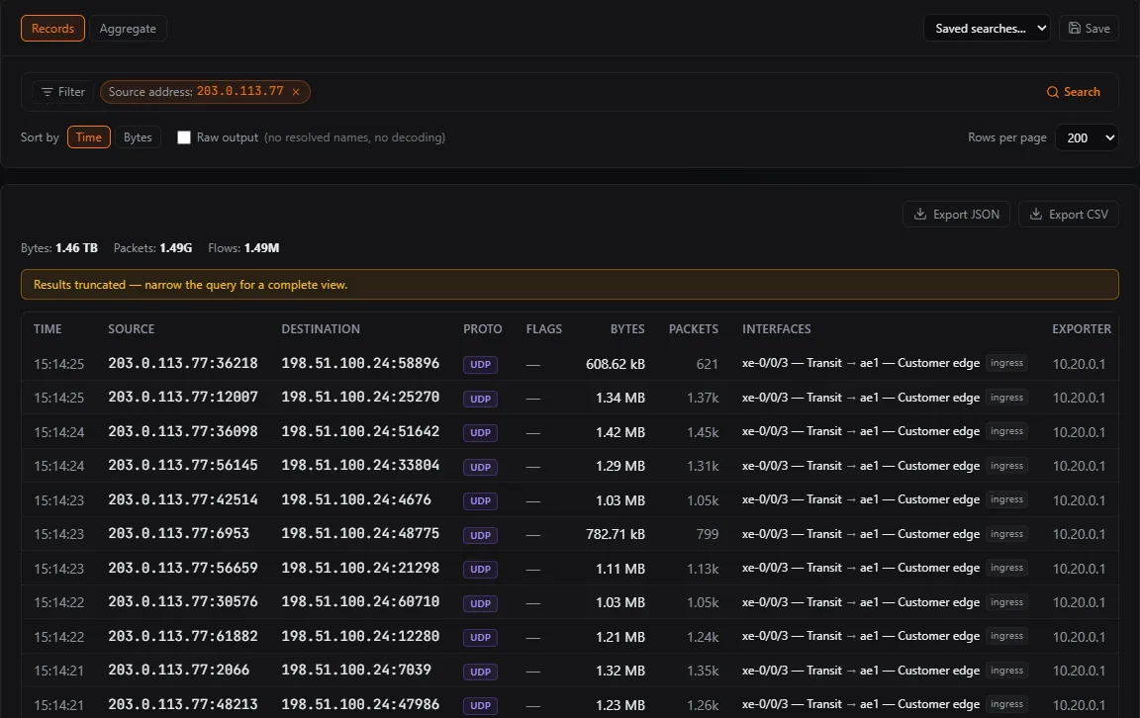1140x718 pixels.
Task: Click the magnifier Search icon
Action: [x=1052, y=92]
